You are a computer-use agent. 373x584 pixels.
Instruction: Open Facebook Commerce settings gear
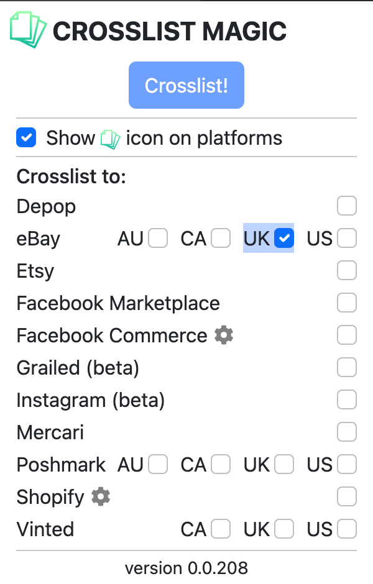(223, 335)
